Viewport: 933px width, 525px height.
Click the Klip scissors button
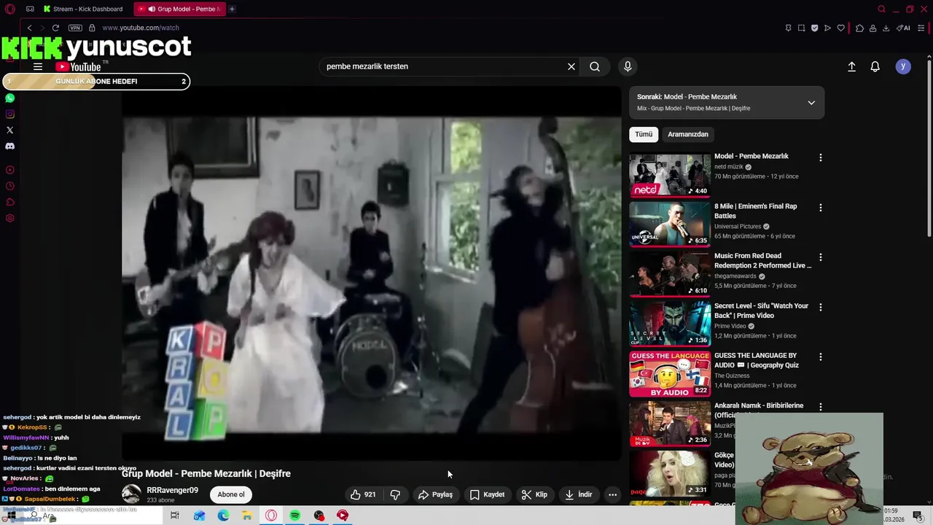534,494
